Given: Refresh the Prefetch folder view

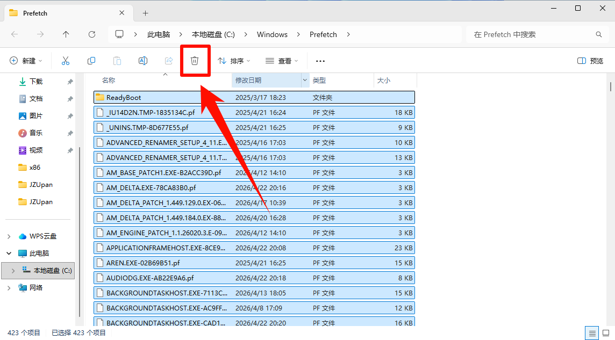Looking at the screenshot, I should pos(92,34).
